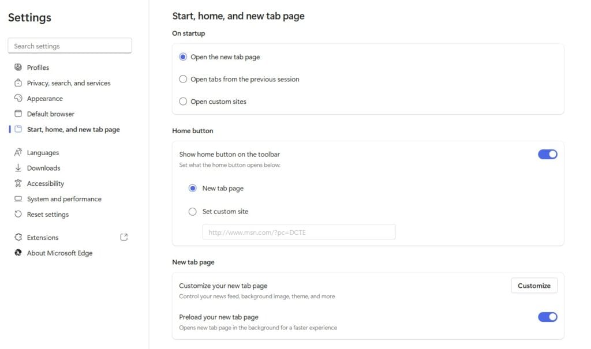This screenshot has height=349, width=591.
Task: Toggle off Show home button on toolbar
Action: (547, 154)
